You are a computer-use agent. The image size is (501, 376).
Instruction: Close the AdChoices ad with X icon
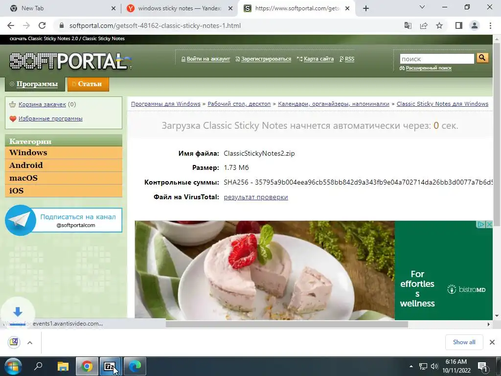(x=489, y=224)
